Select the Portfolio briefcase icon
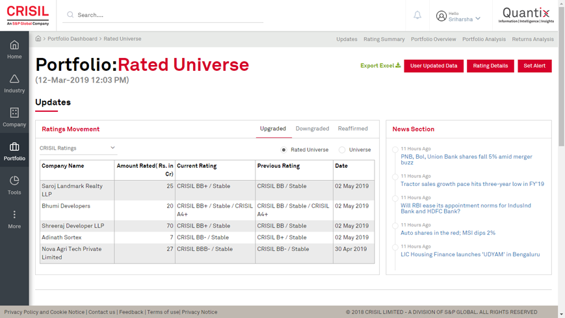 [x=14, y=147]
